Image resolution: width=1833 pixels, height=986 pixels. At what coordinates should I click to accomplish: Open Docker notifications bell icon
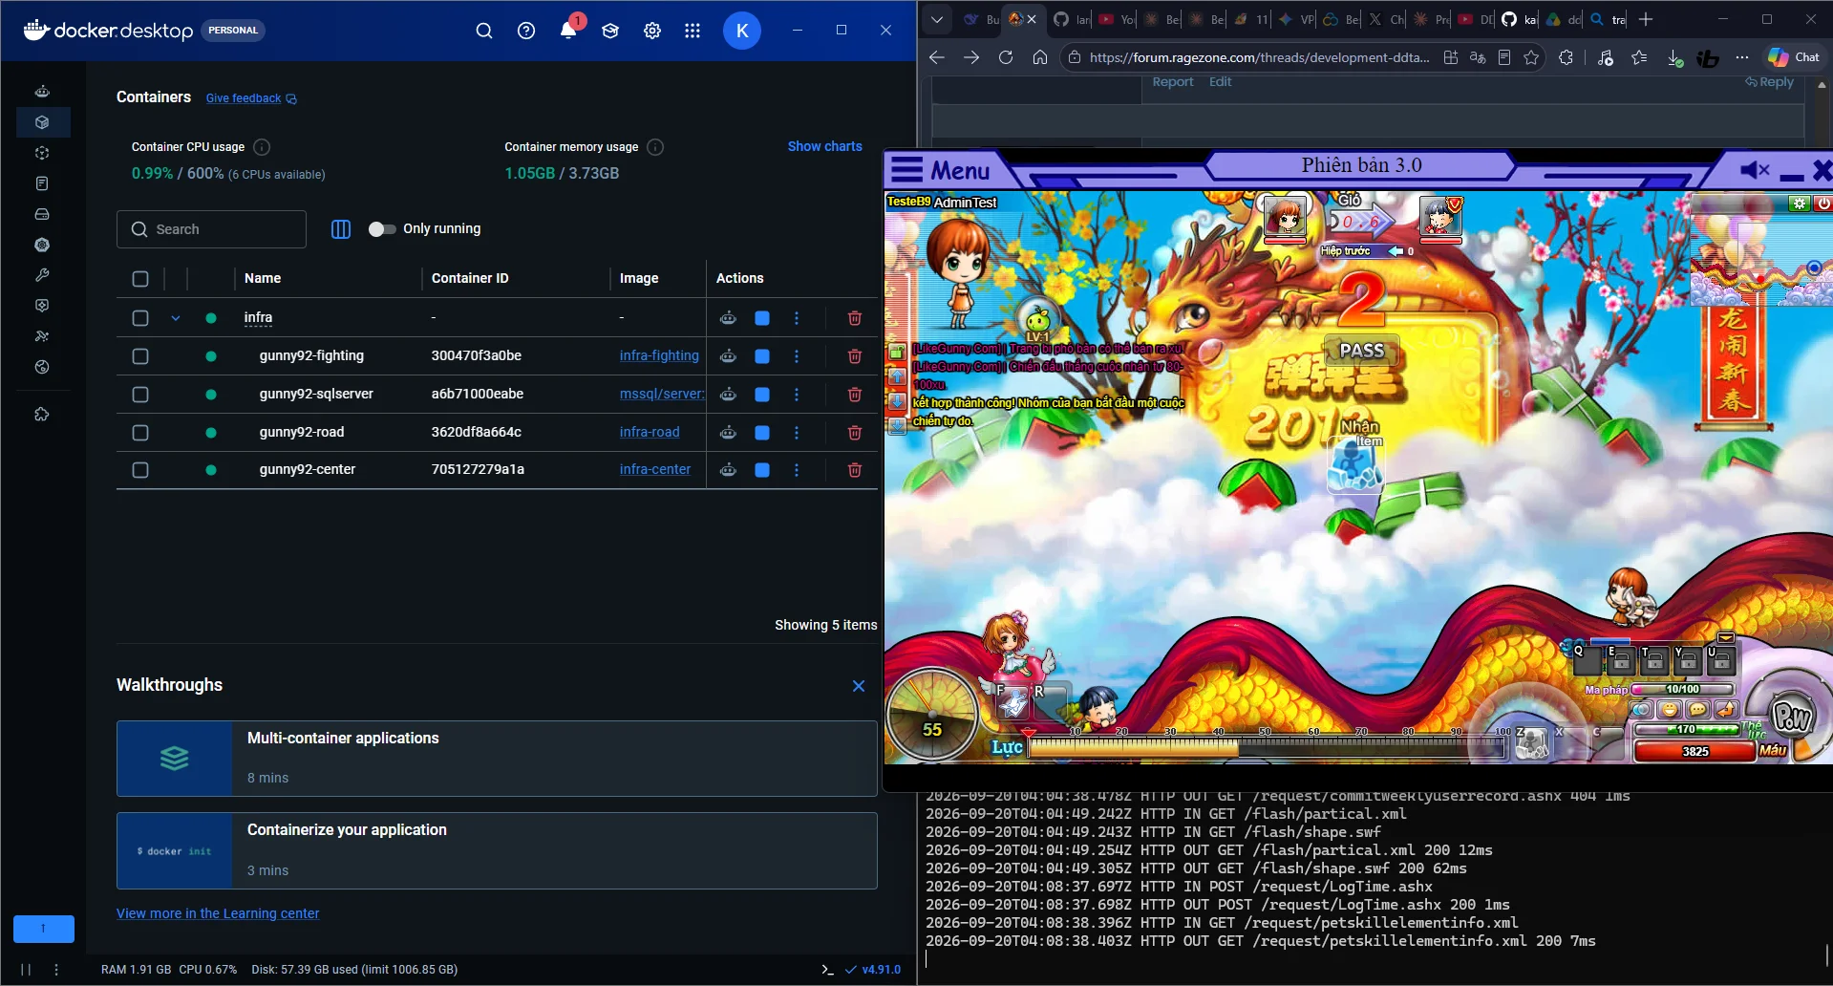(x=568, y=30)
